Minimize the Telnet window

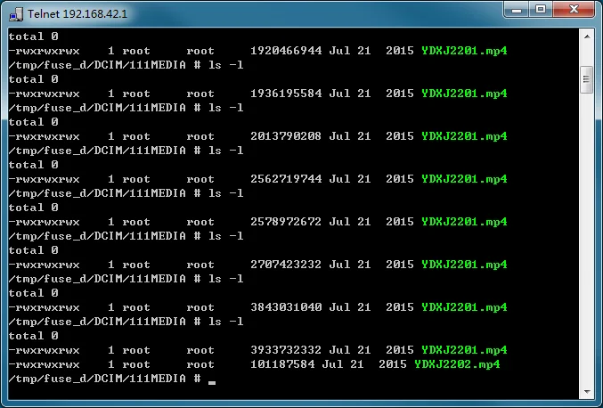[x=516, y=10]
